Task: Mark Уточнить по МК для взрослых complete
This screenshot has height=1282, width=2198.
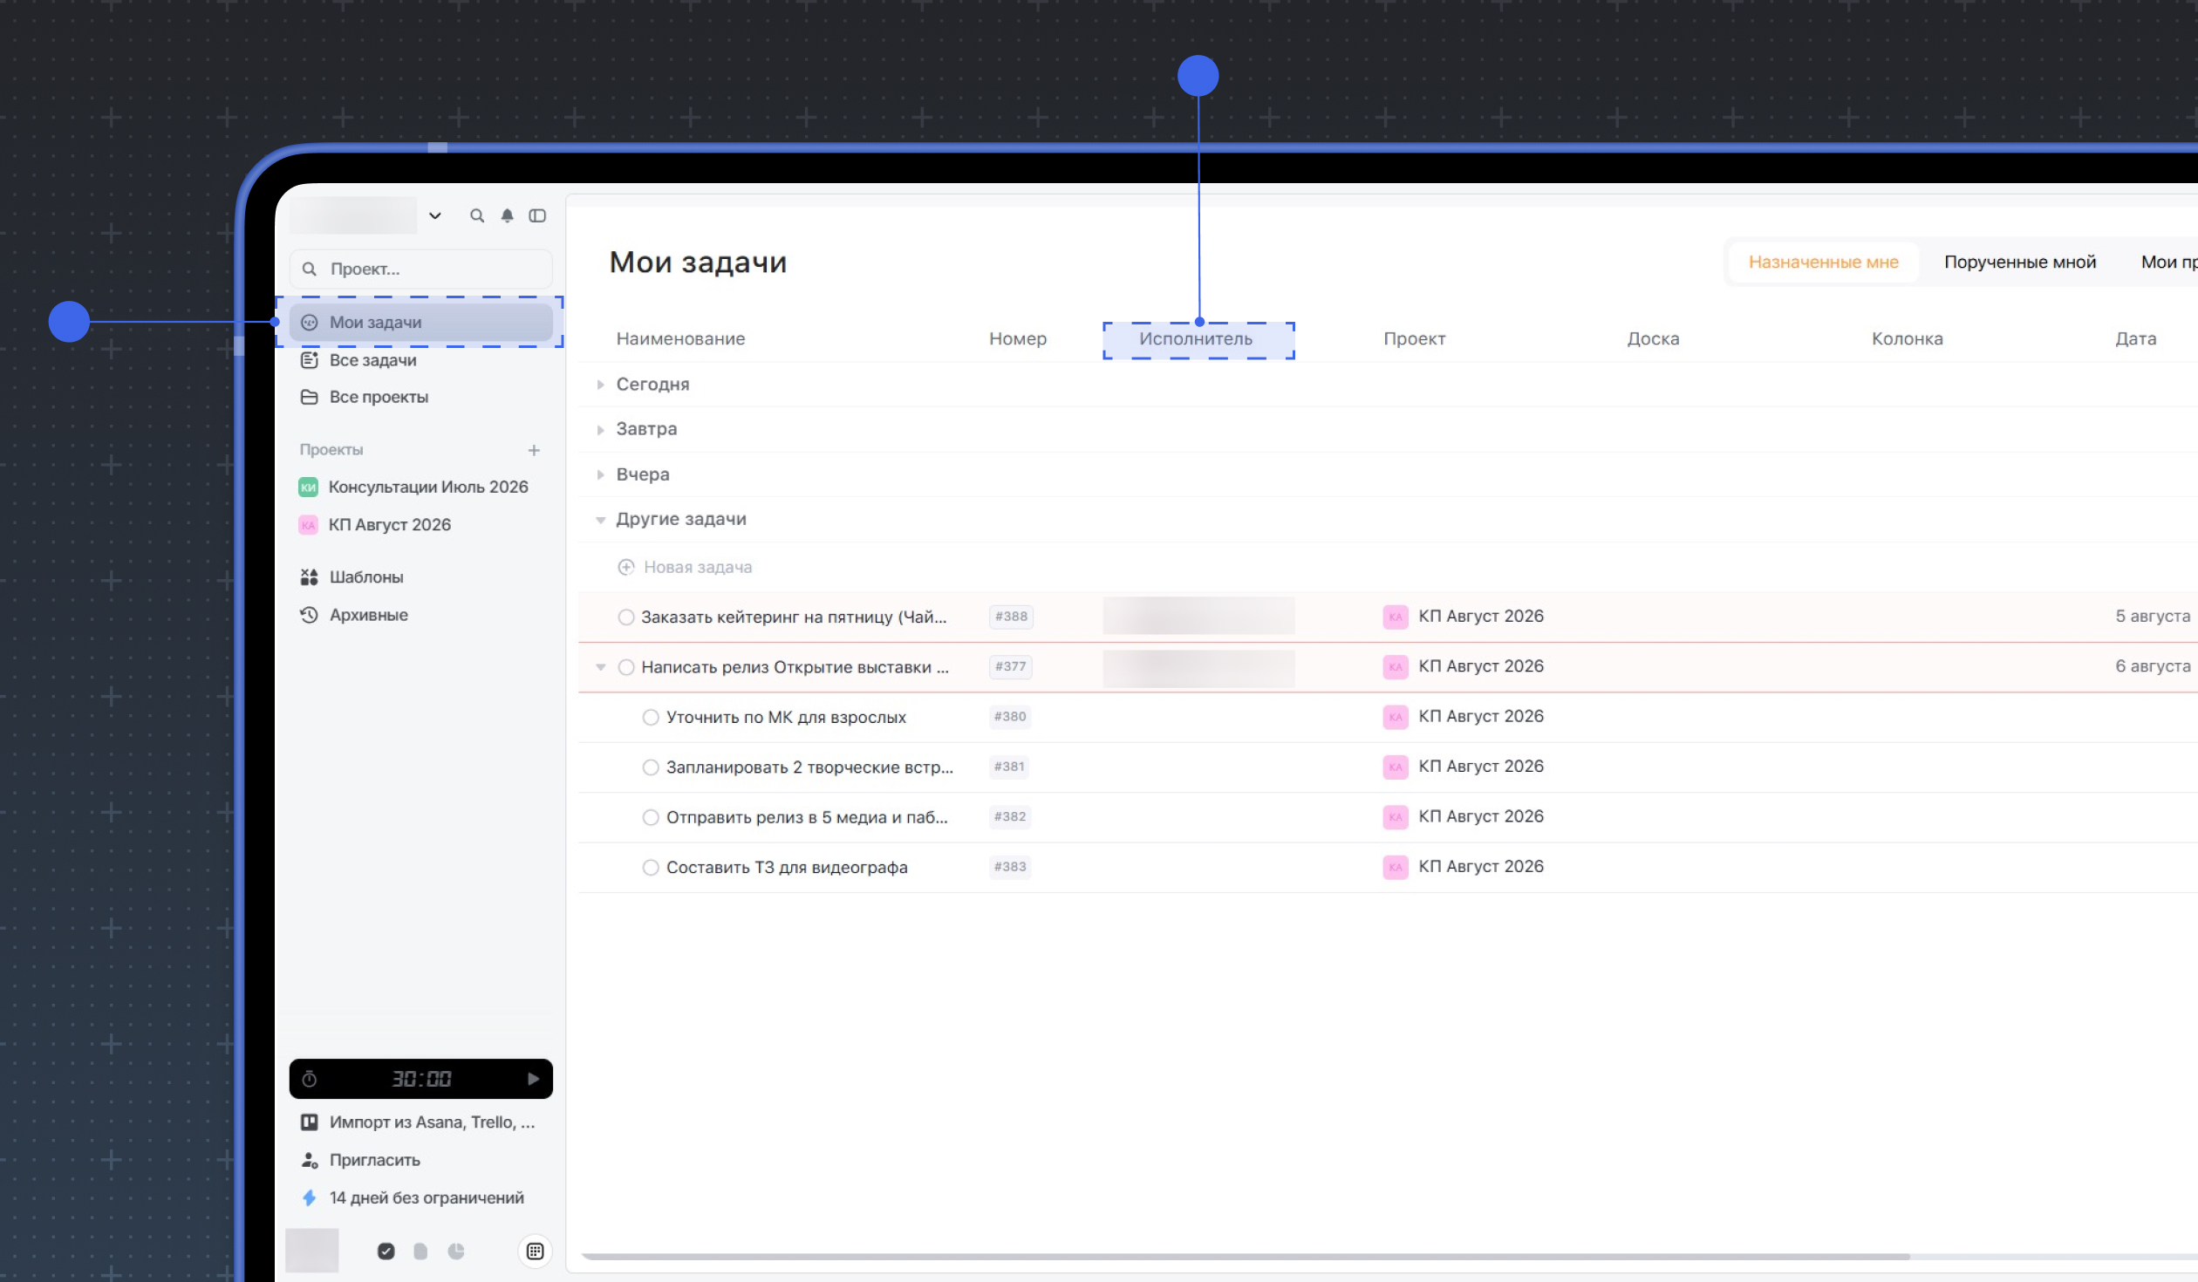Action: click(x=650, y=717)
